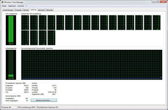Click the first CPU core history graph
The width and height of the screenshot is (168, 110).
click(x=25, y=22)
